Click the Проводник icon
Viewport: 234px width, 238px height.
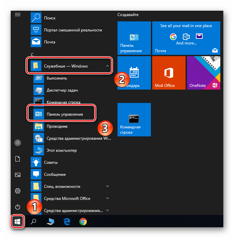tap(39, 126)
